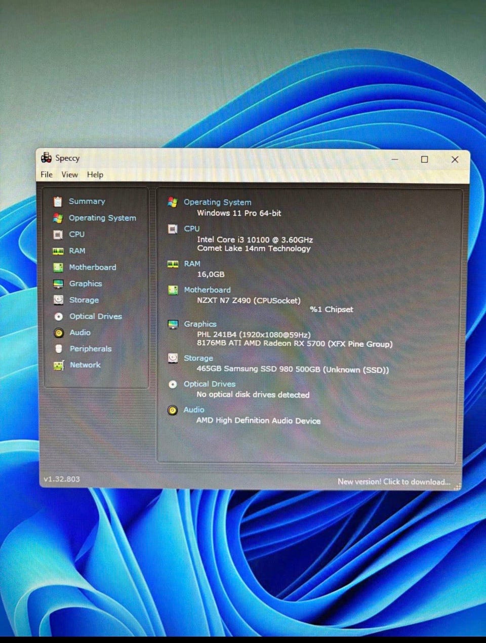Show the Graphics section in sidebar
The image size is (486, 643).
click(x=86, y=284)
